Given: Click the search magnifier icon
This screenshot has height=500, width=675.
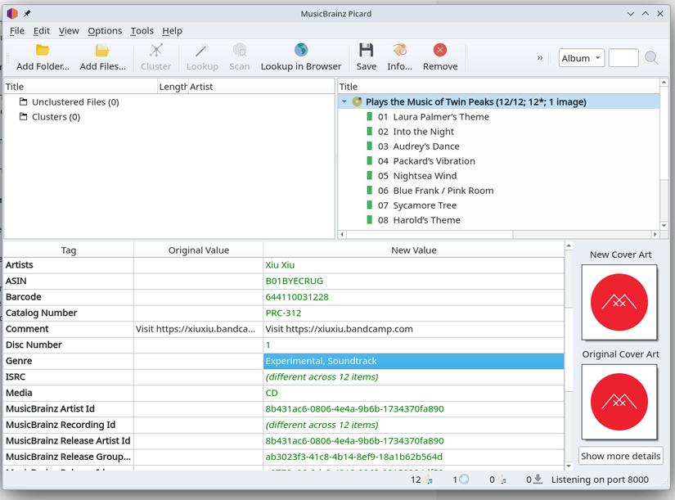Looking at the screenshot, I should (x=651, y=58).
